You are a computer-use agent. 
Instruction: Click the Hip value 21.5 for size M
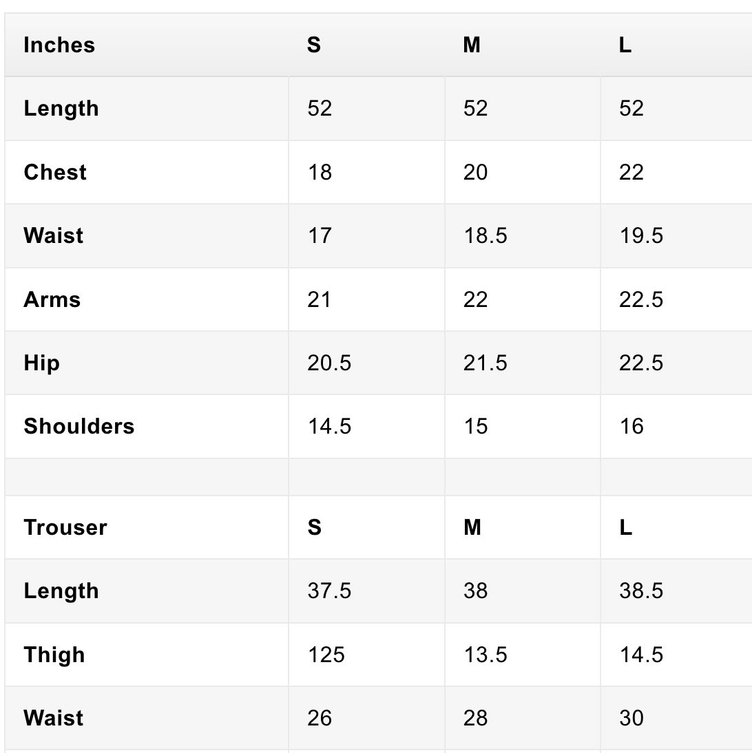(x=485, y=363)
